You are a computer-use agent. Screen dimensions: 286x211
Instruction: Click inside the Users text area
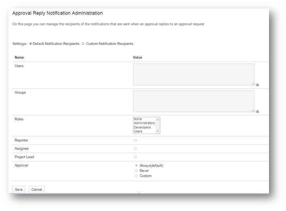(193, 75)
